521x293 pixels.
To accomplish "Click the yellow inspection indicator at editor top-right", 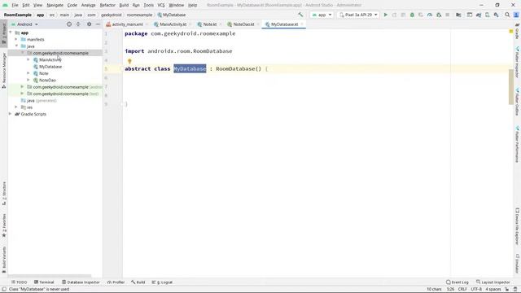I will click(x=511, y=31).
